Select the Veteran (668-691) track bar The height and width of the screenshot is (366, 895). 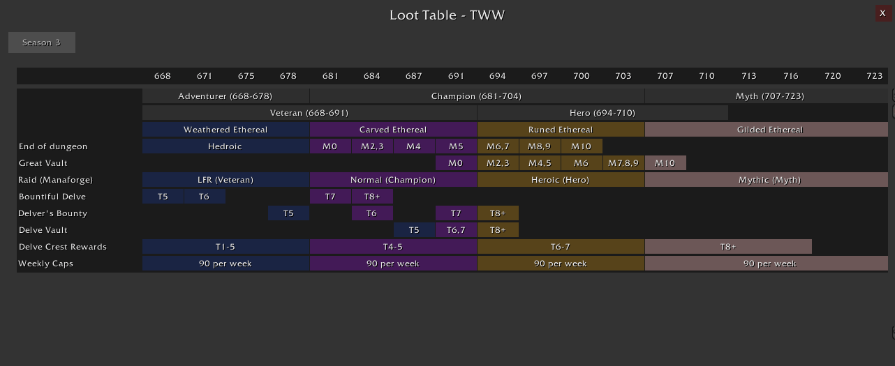(x=309, y=112)
